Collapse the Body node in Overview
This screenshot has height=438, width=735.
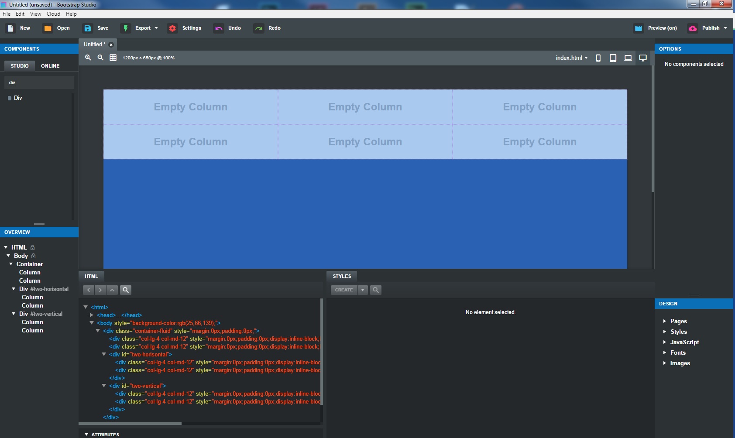[8, 256]
